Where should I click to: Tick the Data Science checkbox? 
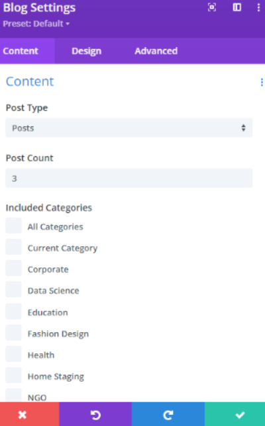coord(14,290)
